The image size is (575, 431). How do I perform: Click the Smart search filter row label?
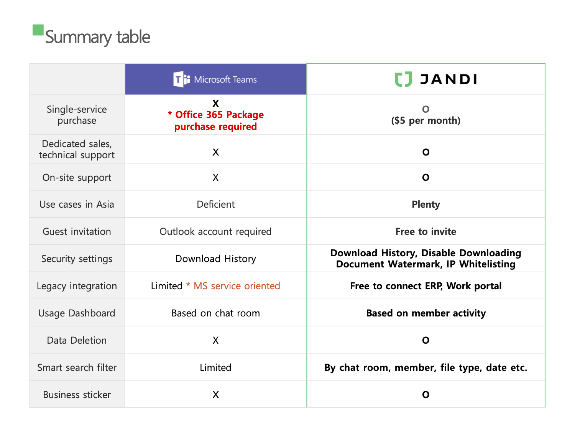77,367
